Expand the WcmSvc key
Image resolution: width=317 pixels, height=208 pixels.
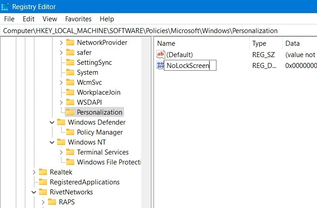(x=61, y=82)
